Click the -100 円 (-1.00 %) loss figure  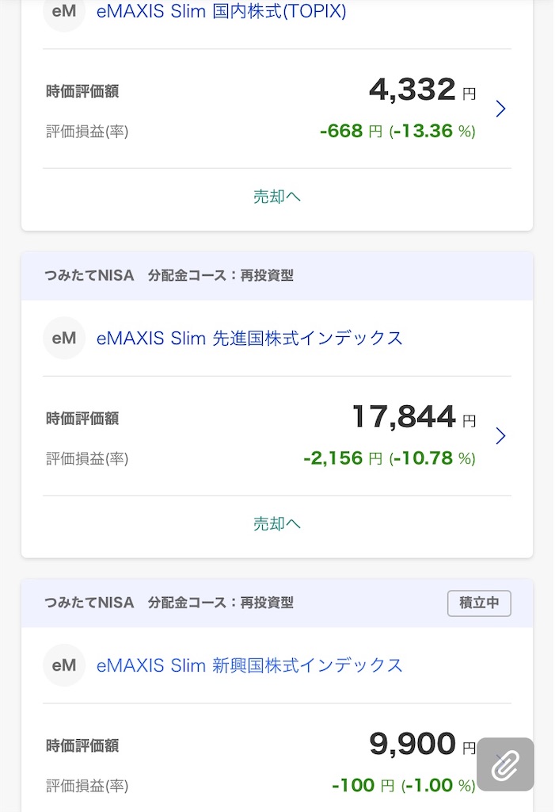click(404, 786)
